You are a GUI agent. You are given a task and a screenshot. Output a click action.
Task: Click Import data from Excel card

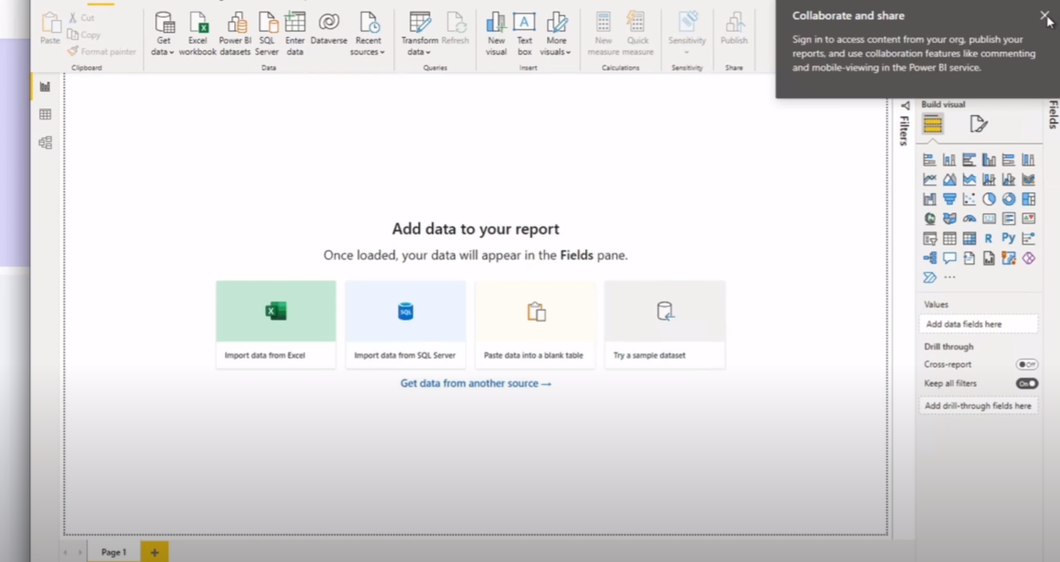[275, 324]
